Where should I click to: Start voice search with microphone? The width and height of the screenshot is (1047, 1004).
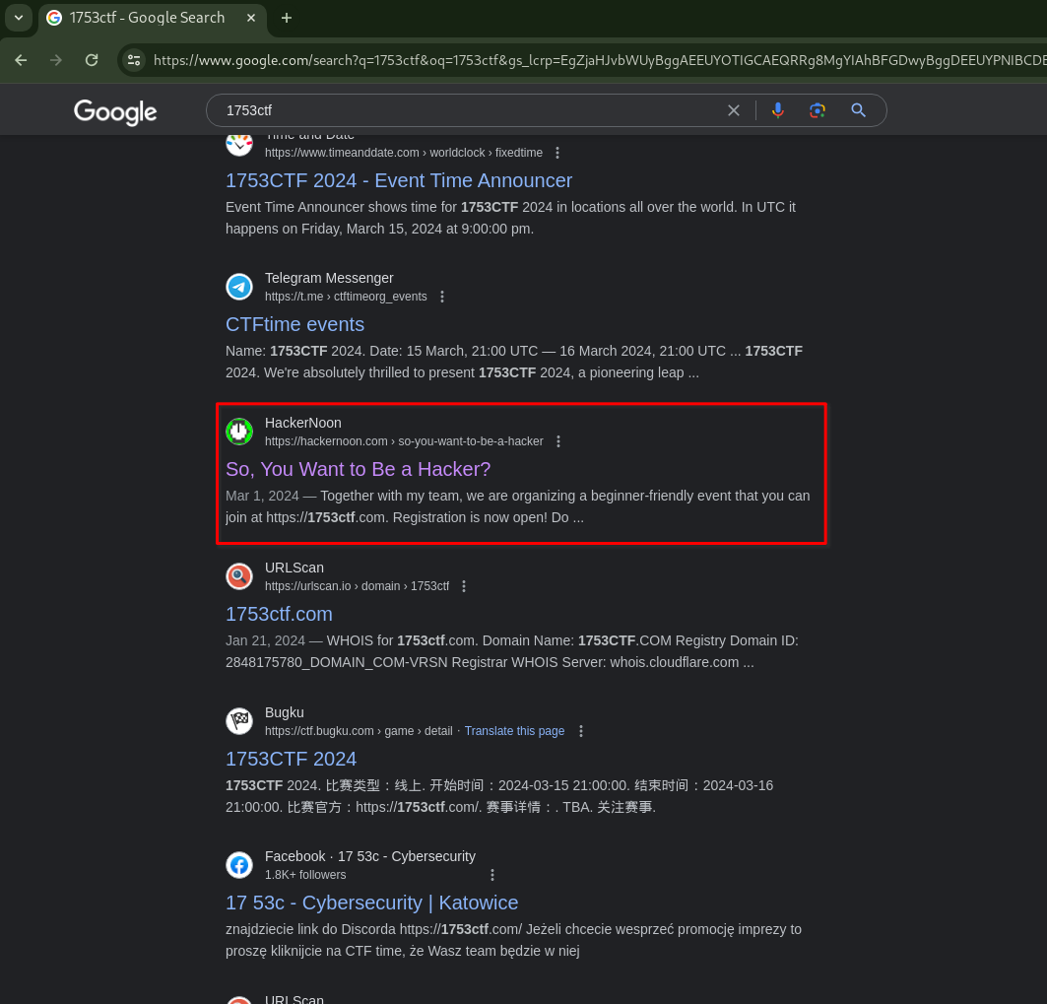point(778,110)
